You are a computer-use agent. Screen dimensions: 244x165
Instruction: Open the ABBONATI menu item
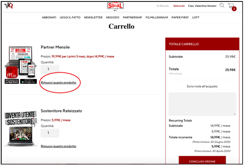coord(49,17)
